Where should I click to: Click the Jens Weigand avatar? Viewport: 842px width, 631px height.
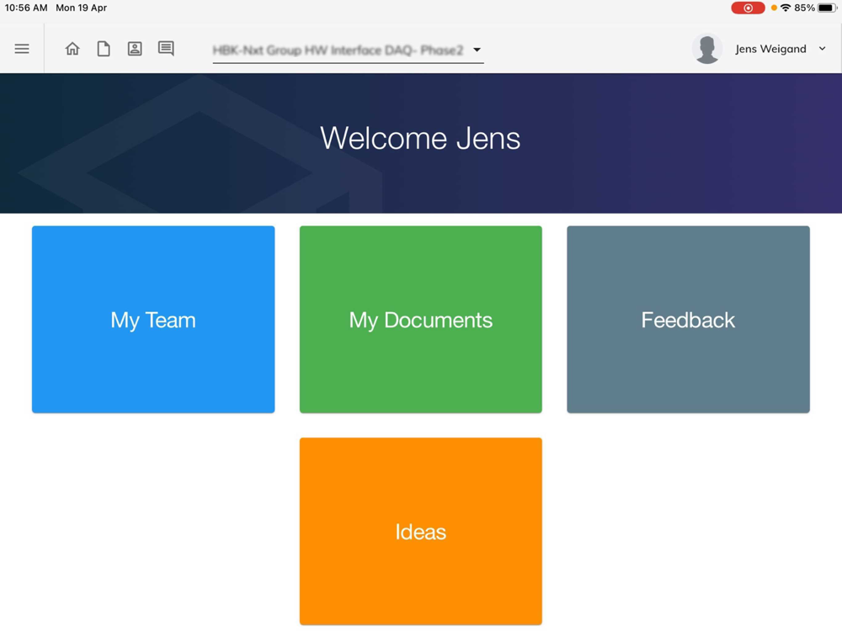click(707, 49)
